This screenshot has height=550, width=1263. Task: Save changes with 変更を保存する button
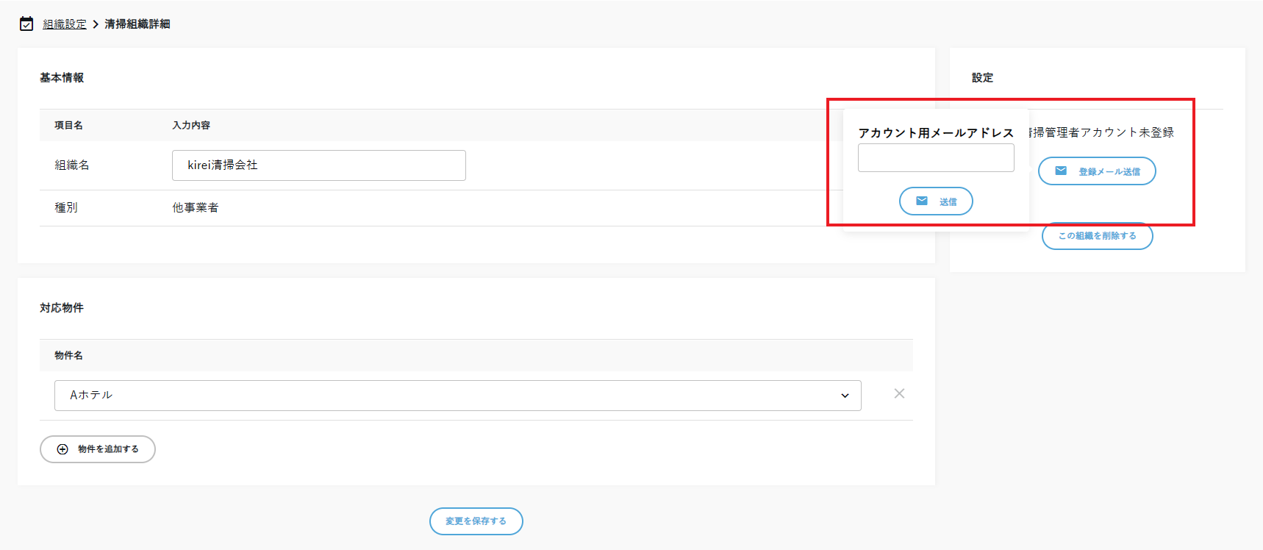pyautogui.click(x=476, y=521)
